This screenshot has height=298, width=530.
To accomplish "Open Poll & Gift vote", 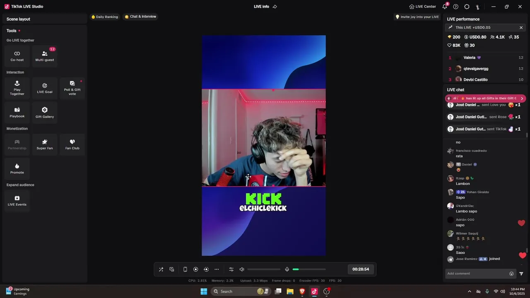I will pyautogui.click(x=72, y=88).
